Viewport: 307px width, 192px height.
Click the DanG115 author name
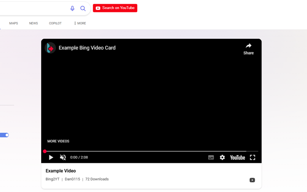pyautogui.click(x=72, y=179)
